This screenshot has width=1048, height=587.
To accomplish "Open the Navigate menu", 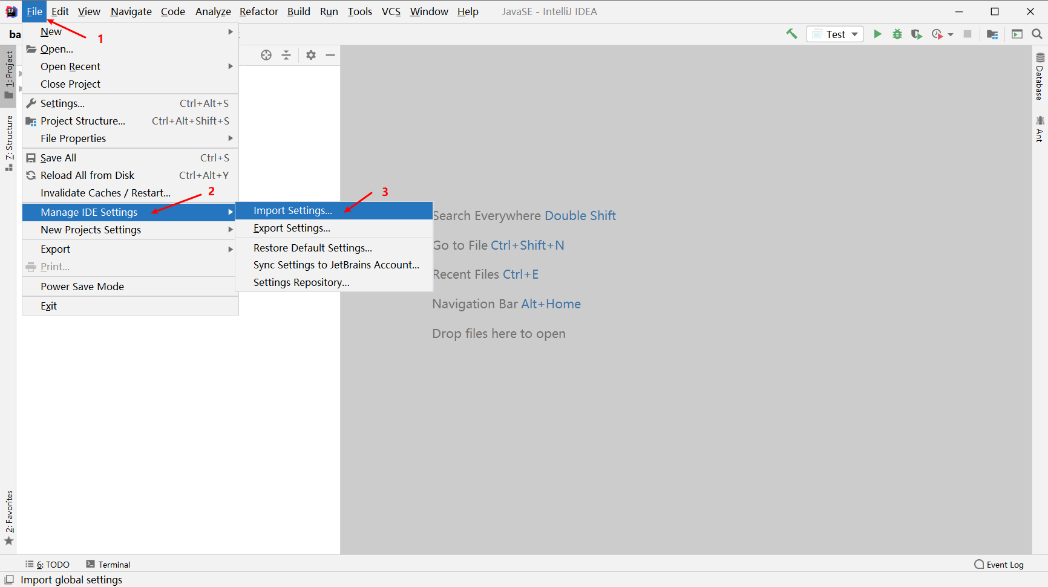I will click(x=131, y=11).
